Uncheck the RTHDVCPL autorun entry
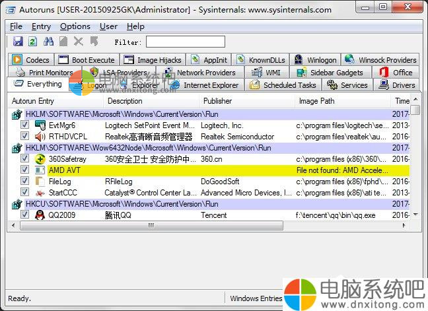 click(25, 135)
